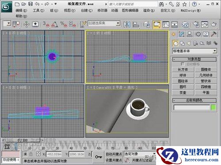Toggle the Percent Snap button
The image size is (221, 165).
(x=64, y=24)
